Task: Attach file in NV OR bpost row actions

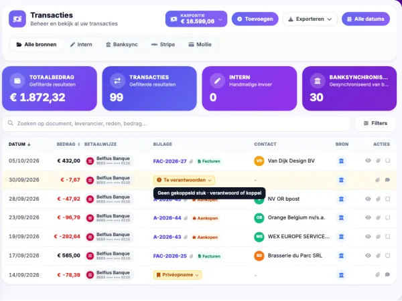Action: coord(378,199)
